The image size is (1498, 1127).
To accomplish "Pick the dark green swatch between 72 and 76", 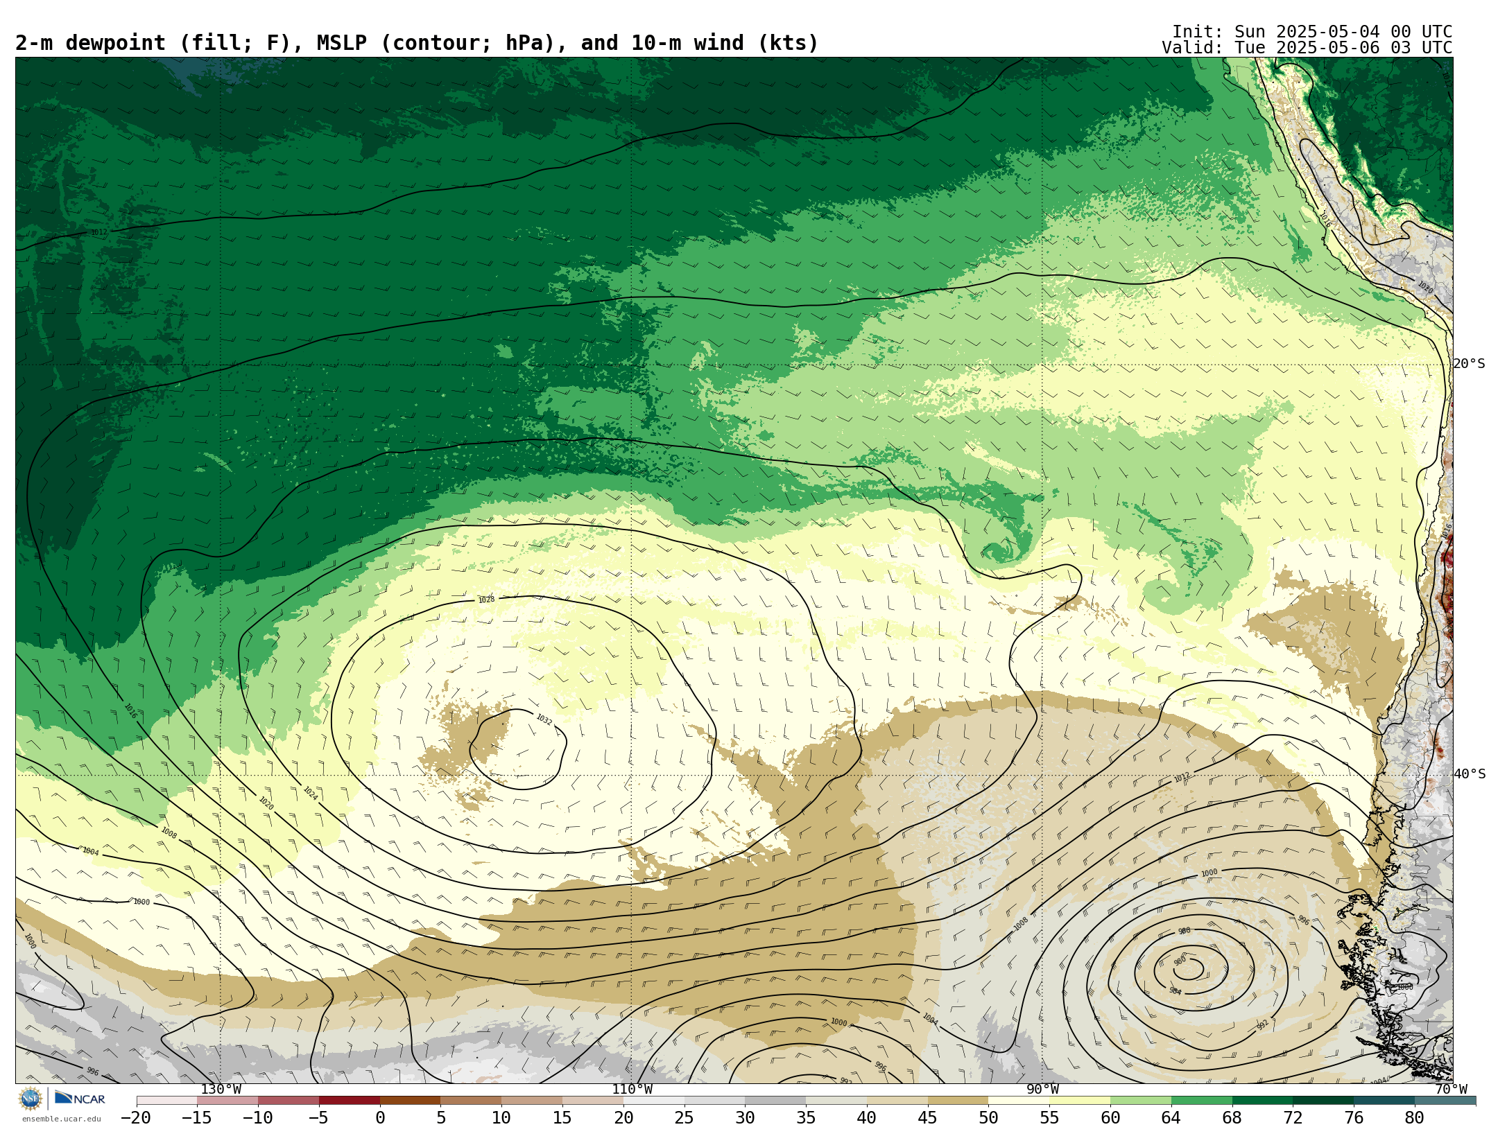I will [x=1323, y=1101].
